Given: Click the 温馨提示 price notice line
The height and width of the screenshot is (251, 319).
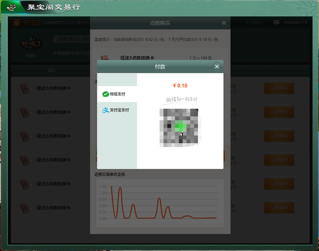Looking at the screenshot, I should 156,39.
